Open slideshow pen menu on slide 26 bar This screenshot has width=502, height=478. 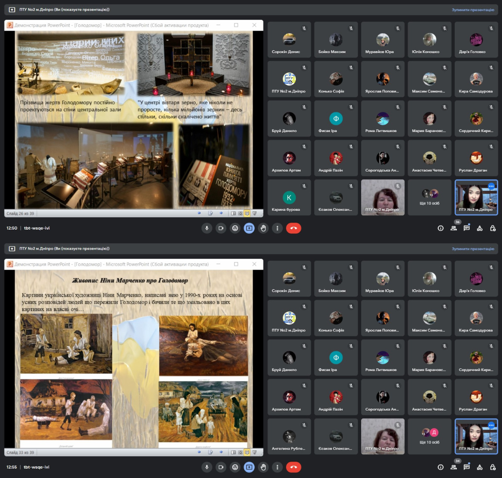(x=210, y=213)
